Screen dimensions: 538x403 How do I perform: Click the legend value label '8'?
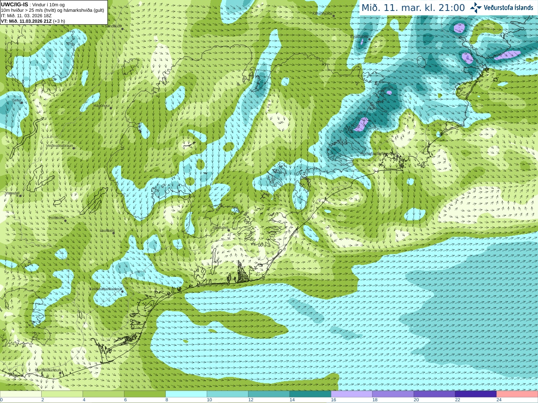[167, 400]
